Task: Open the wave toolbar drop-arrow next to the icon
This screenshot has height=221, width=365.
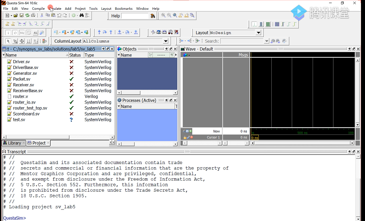Action: click(x=189, y=55)
